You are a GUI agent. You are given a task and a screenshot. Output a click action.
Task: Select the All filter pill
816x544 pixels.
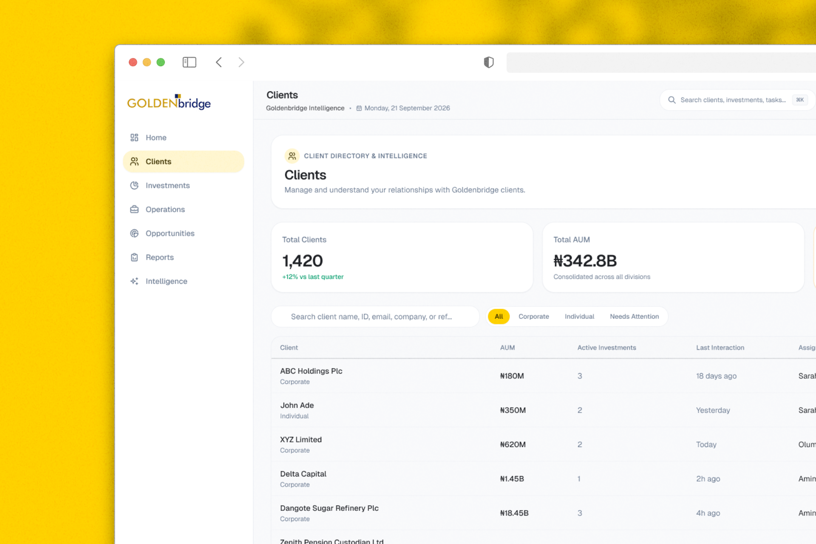point(499,317)
